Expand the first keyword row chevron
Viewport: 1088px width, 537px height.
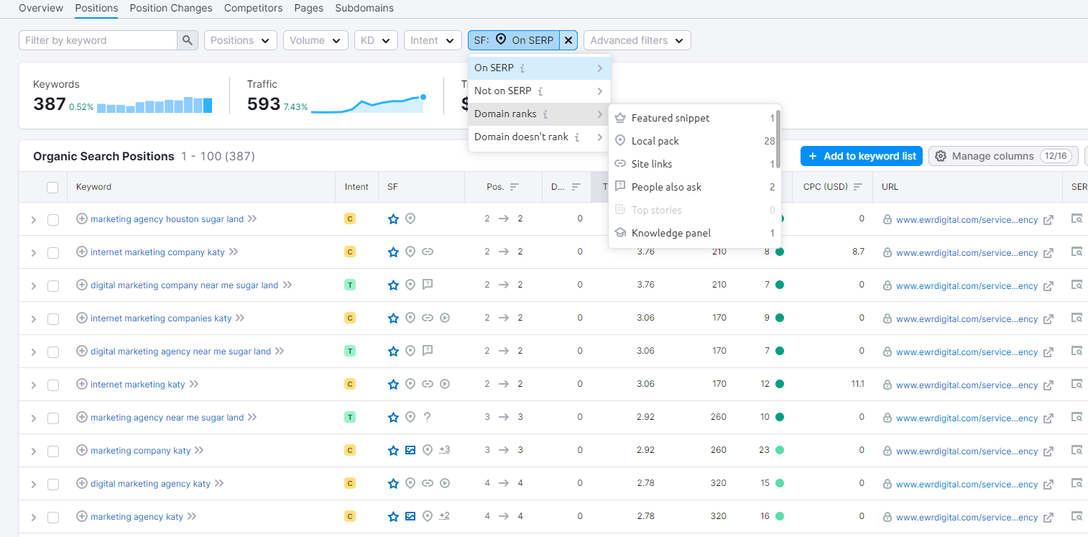click(33, 219)
